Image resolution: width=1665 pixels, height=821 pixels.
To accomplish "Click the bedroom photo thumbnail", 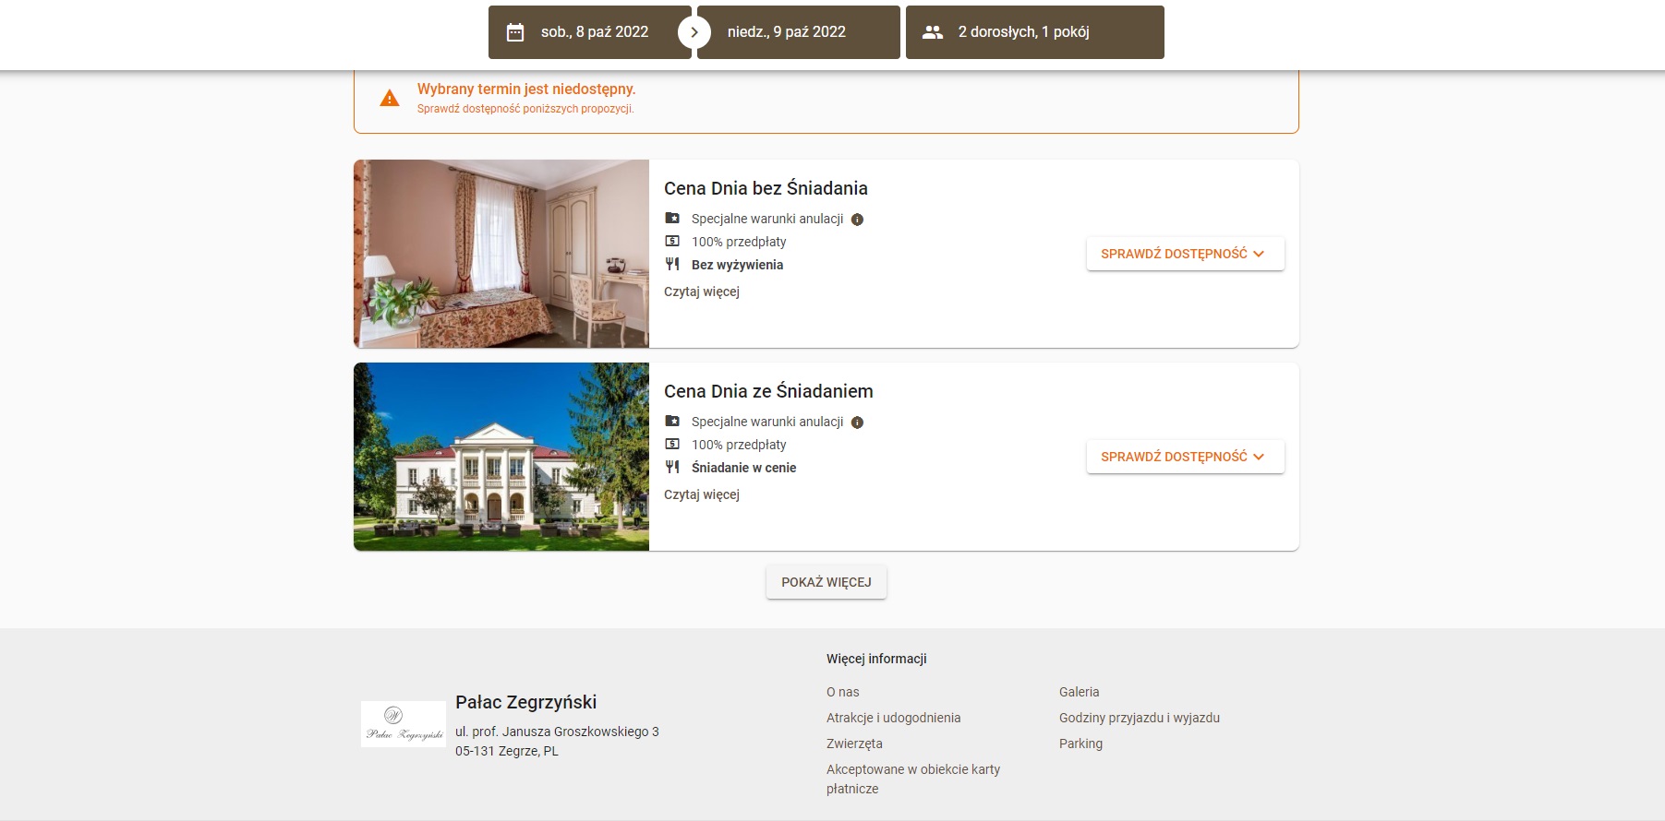I will click(501, 254).
